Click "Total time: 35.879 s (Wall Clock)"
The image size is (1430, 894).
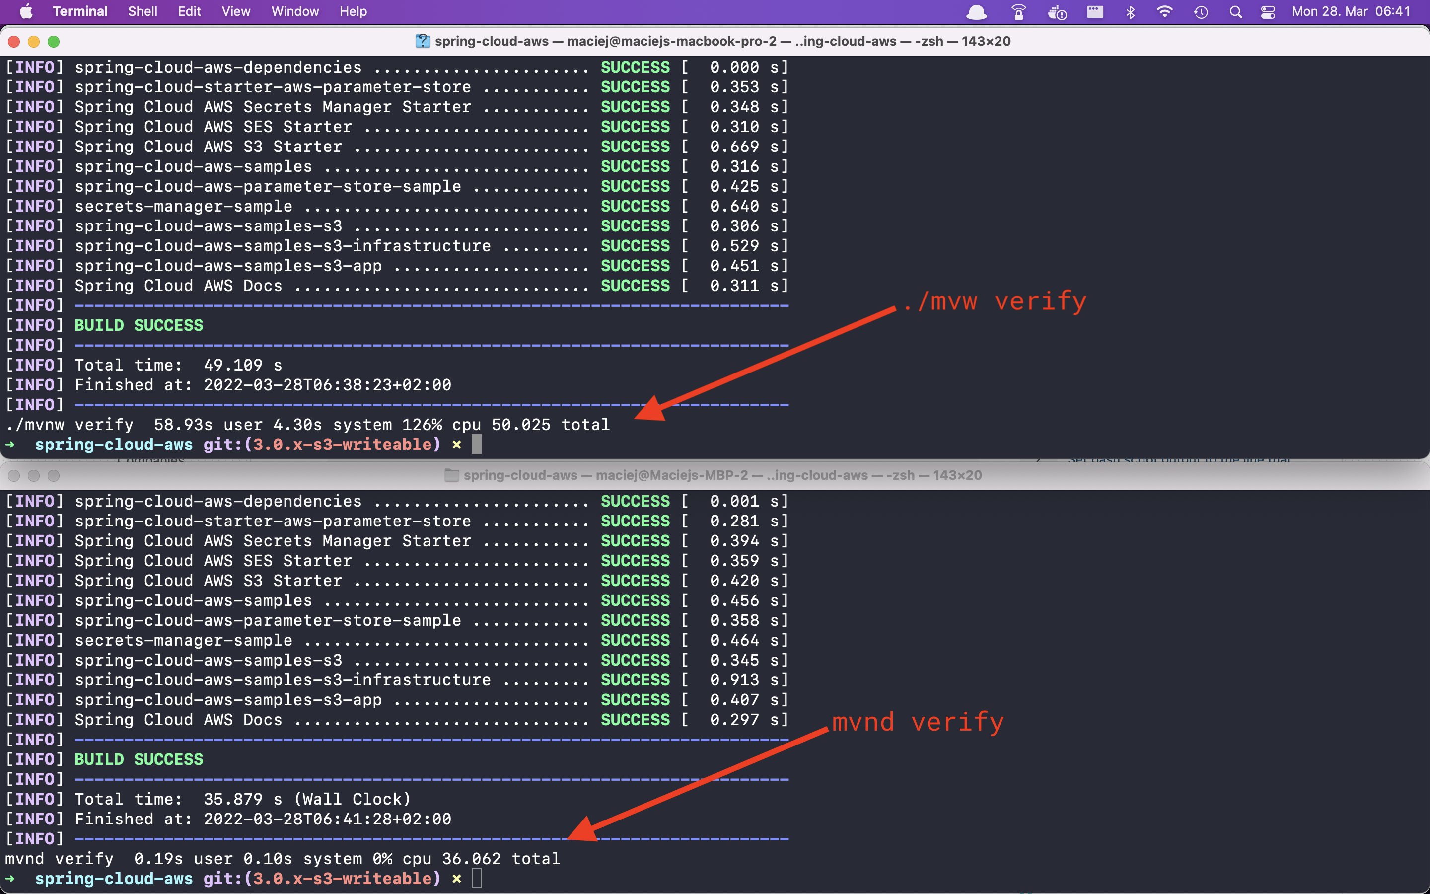click(243, 799)
